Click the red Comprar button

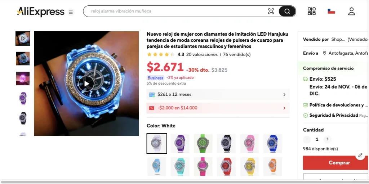click(x=335, y=163)
